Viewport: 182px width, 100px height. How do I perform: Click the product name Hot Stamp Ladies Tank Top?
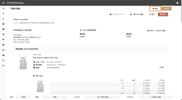(45, 58)
